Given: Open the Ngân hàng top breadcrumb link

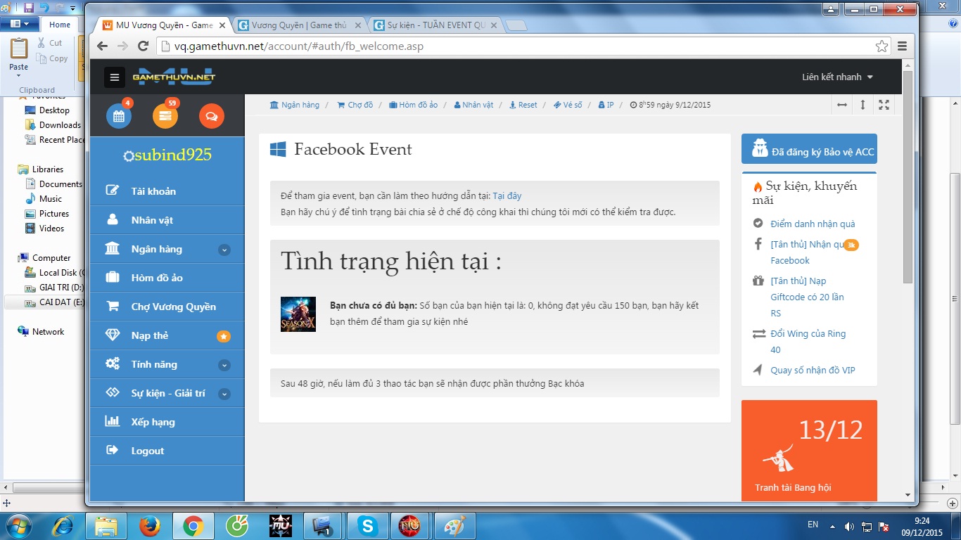Looking at the screenshot, I should pyautogui.click(x=294, y=105).
